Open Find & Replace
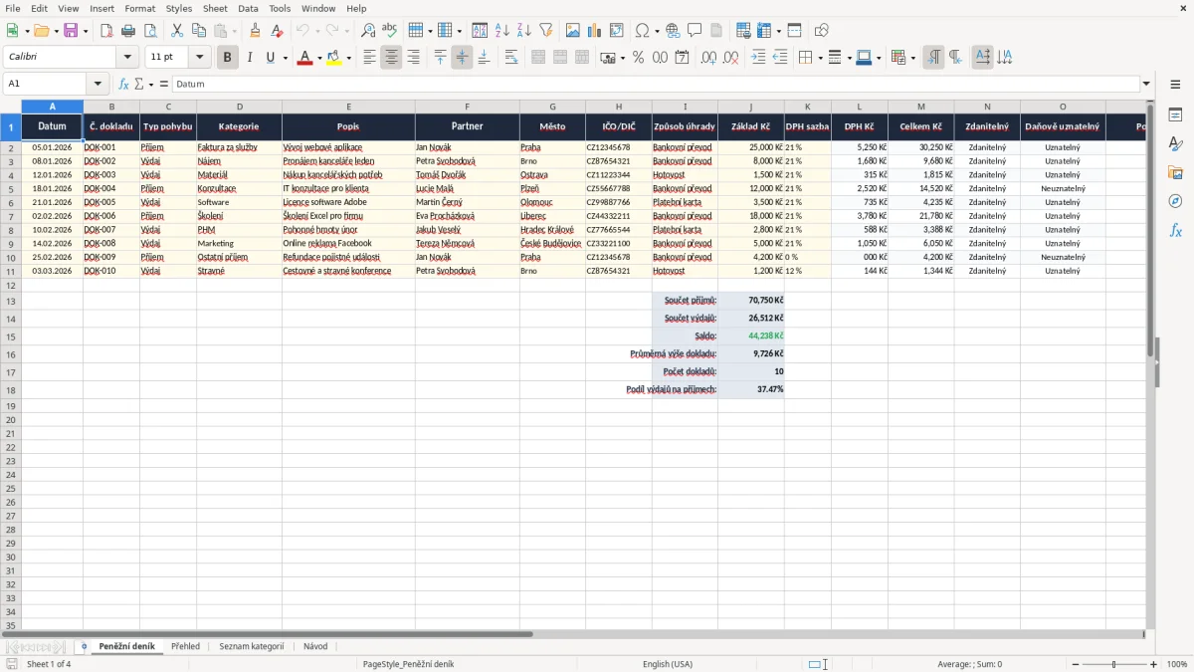The image size is (1194, 672). (368, 31)
